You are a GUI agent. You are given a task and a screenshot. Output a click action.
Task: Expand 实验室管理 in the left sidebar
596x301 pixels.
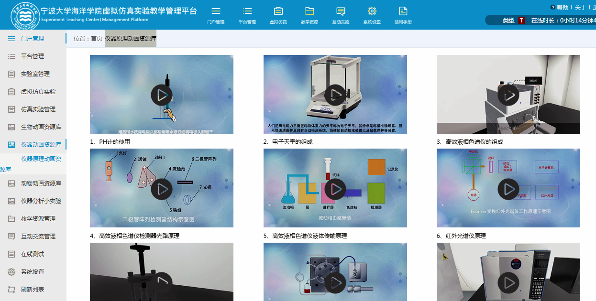(35, 74)
